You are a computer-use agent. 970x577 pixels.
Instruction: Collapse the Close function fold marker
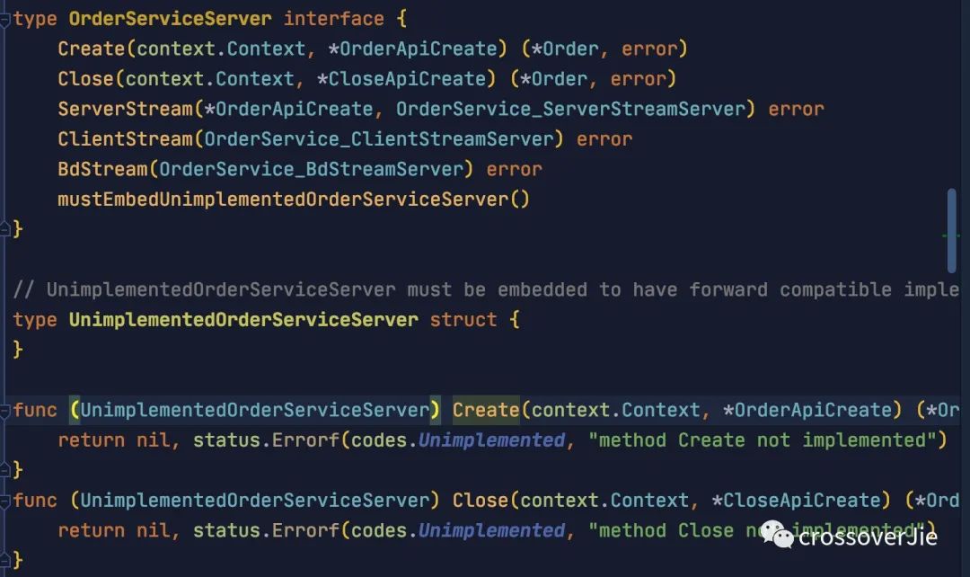[x=5, y=501]
